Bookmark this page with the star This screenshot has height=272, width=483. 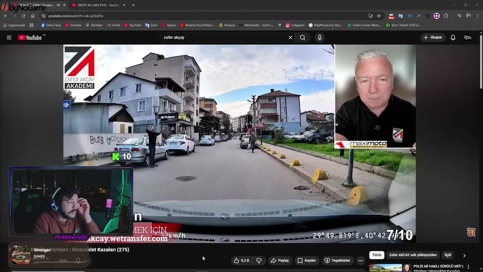(x=379, y=16)
